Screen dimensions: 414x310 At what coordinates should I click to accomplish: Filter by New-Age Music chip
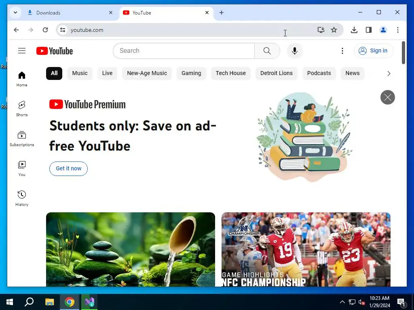[147, 73]
